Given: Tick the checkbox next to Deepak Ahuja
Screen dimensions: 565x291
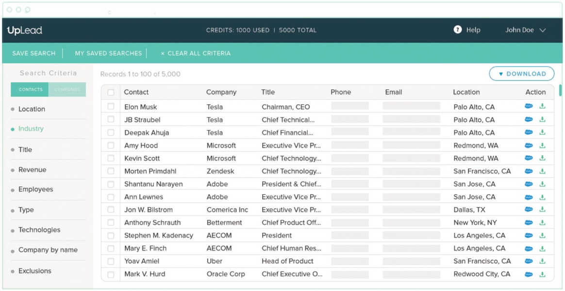Looking at the screenshot, I should 111,132.
